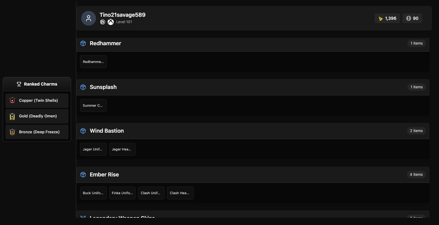The width and height of the screenshot is (439, 225).
Task: Open the Jager Unif... item tile
Action: [93, 149]
